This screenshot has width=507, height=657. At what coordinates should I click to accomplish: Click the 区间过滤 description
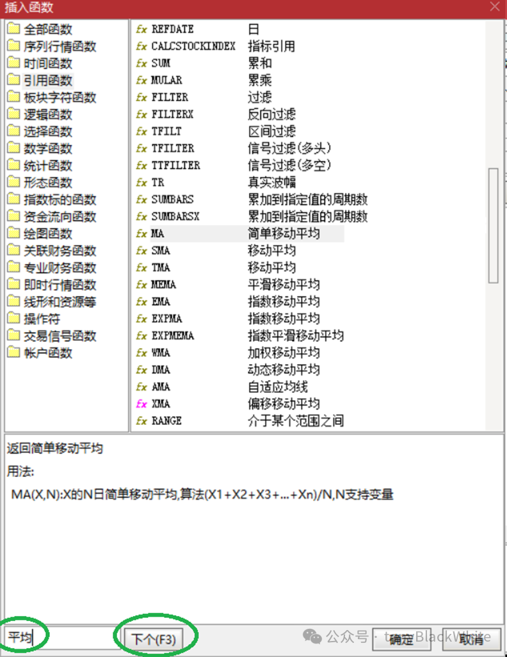click(271, 131)
